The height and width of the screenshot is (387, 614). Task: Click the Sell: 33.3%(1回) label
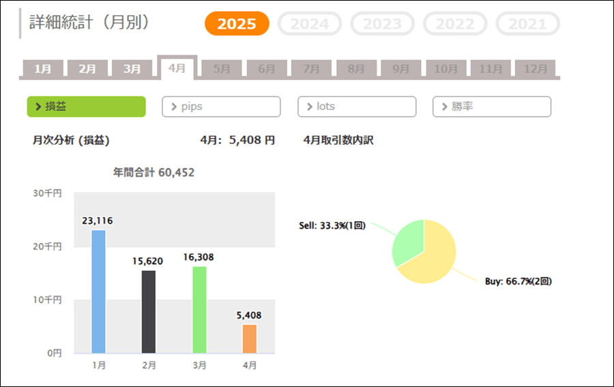tap(332, 226)
